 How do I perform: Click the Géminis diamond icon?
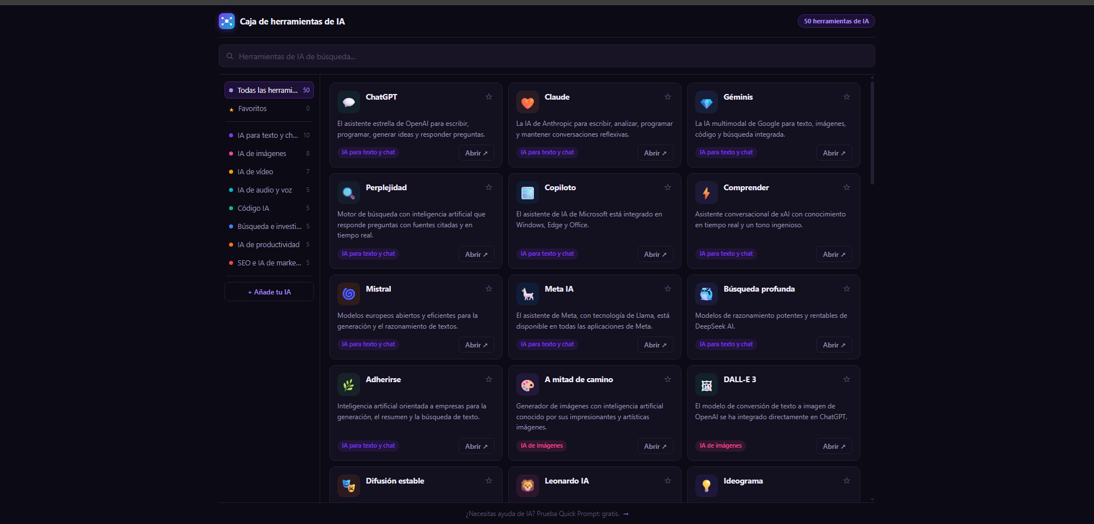707,102
